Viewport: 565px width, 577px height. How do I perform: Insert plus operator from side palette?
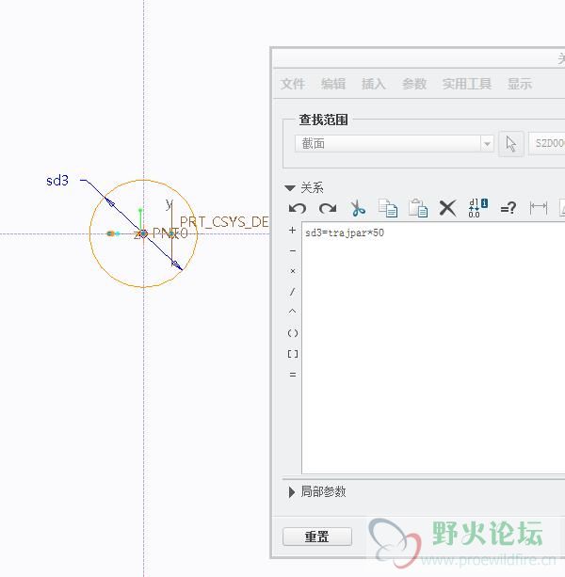(292, 231)
